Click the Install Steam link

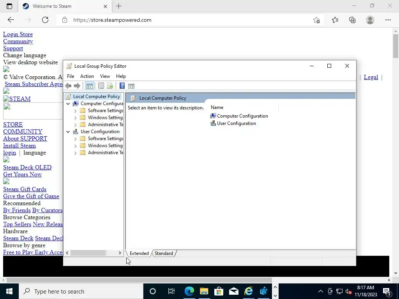coord(19,146)
